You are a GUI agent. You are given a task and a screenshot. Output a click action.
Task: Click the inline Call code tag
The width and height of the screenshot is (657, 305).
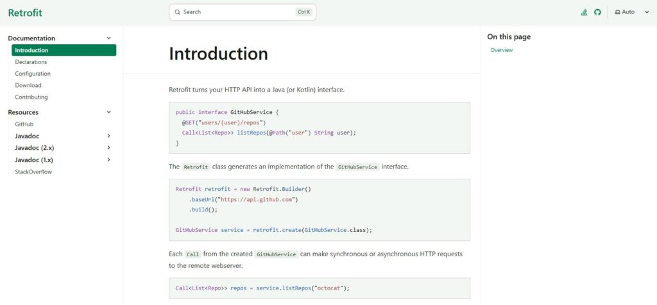192,254
